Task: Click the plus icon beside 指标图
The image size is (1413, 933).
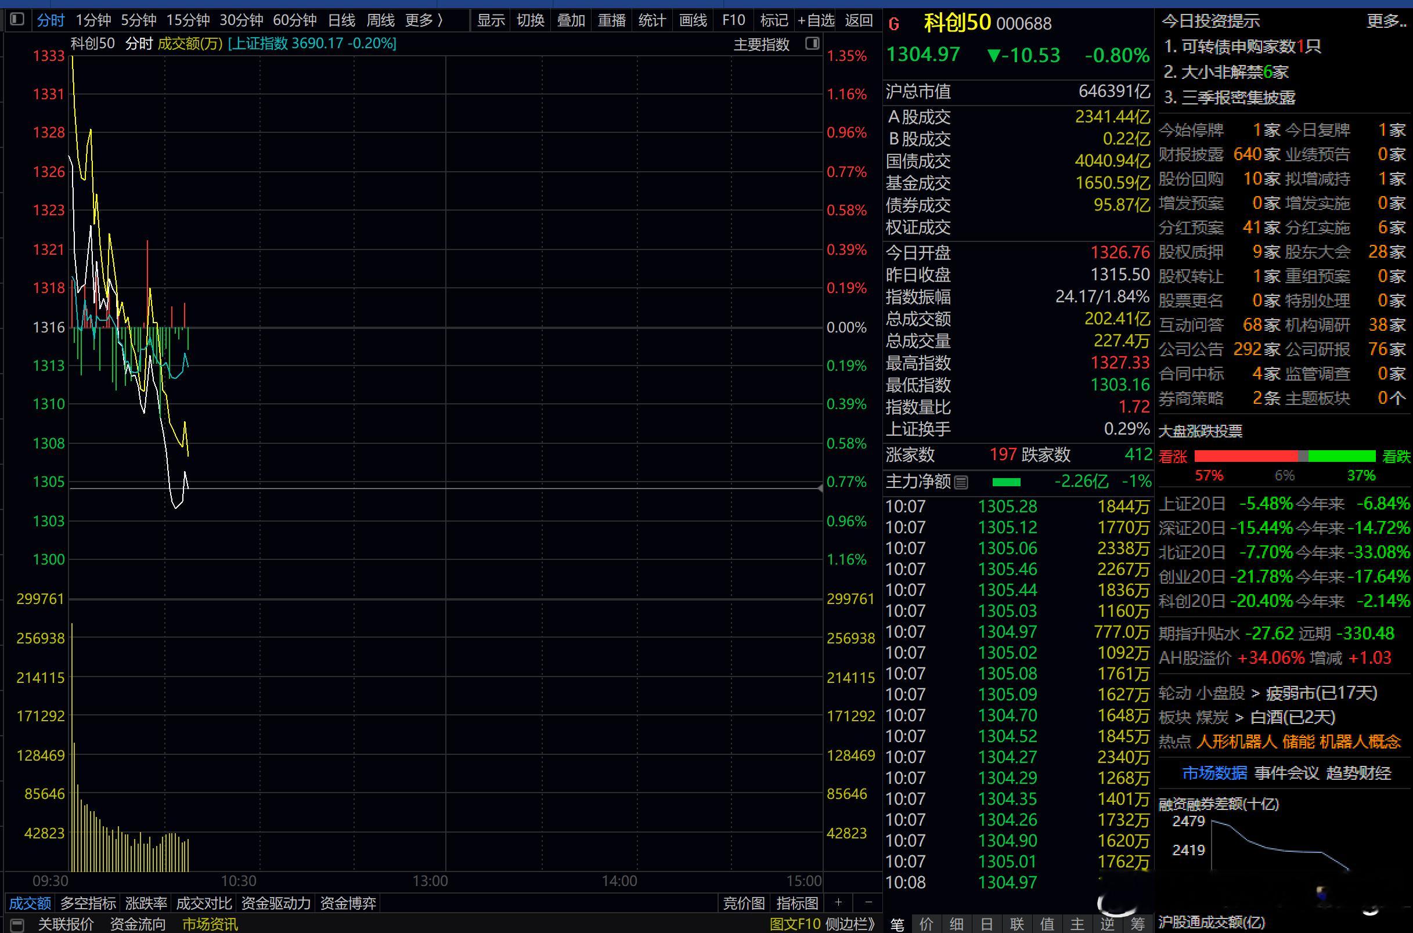Action: (x=838, y=902)
